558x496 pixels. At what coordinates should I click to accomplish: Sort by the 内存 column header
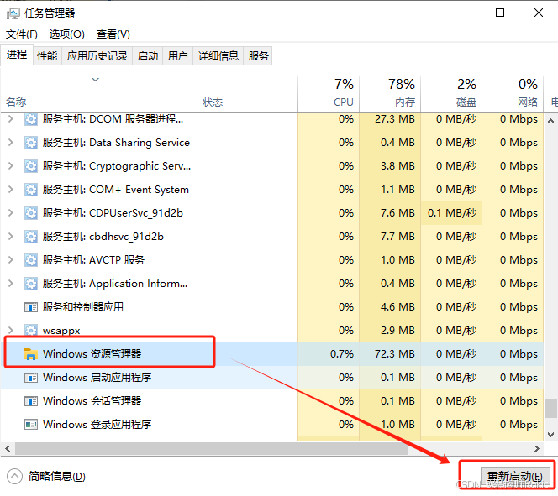pos(390,95)
